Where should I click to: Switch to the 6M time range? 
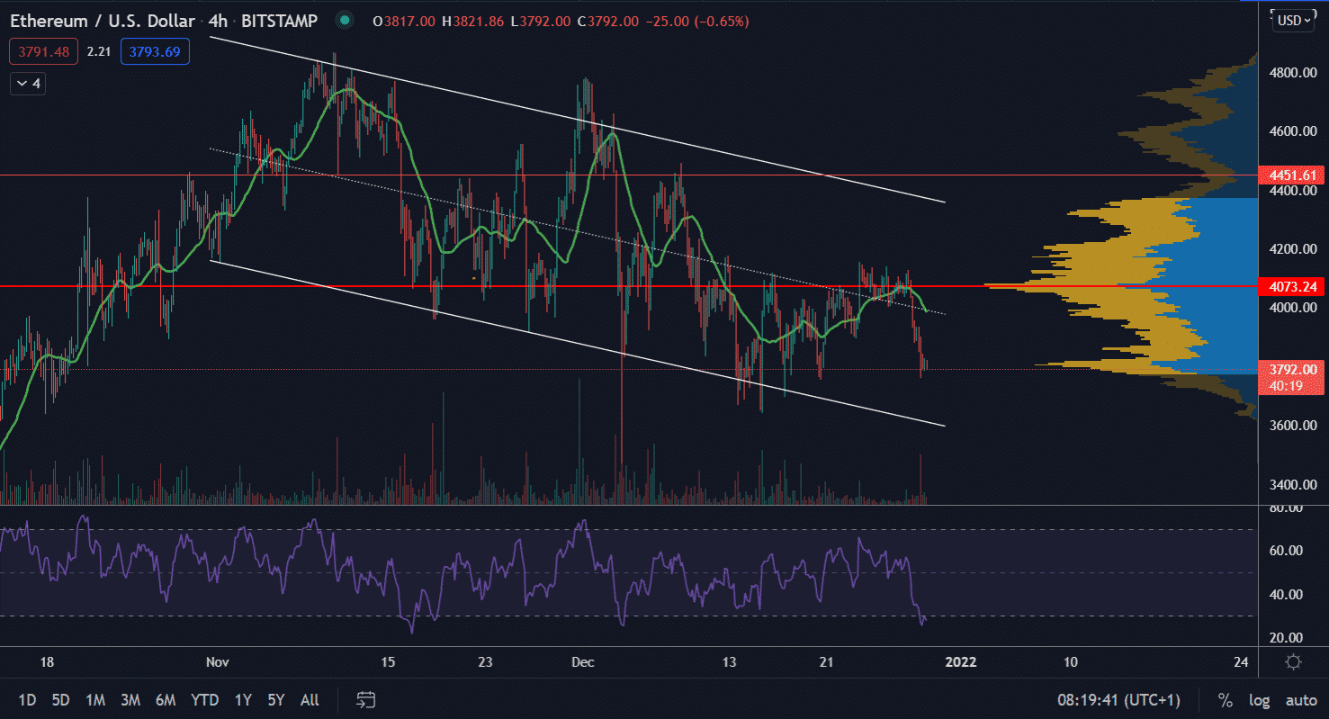pyautogui.click(x=165, y=699)
